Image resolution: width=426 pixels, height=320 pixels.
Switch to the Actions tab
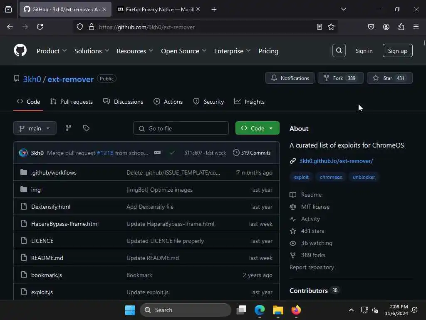coord(168,102)
